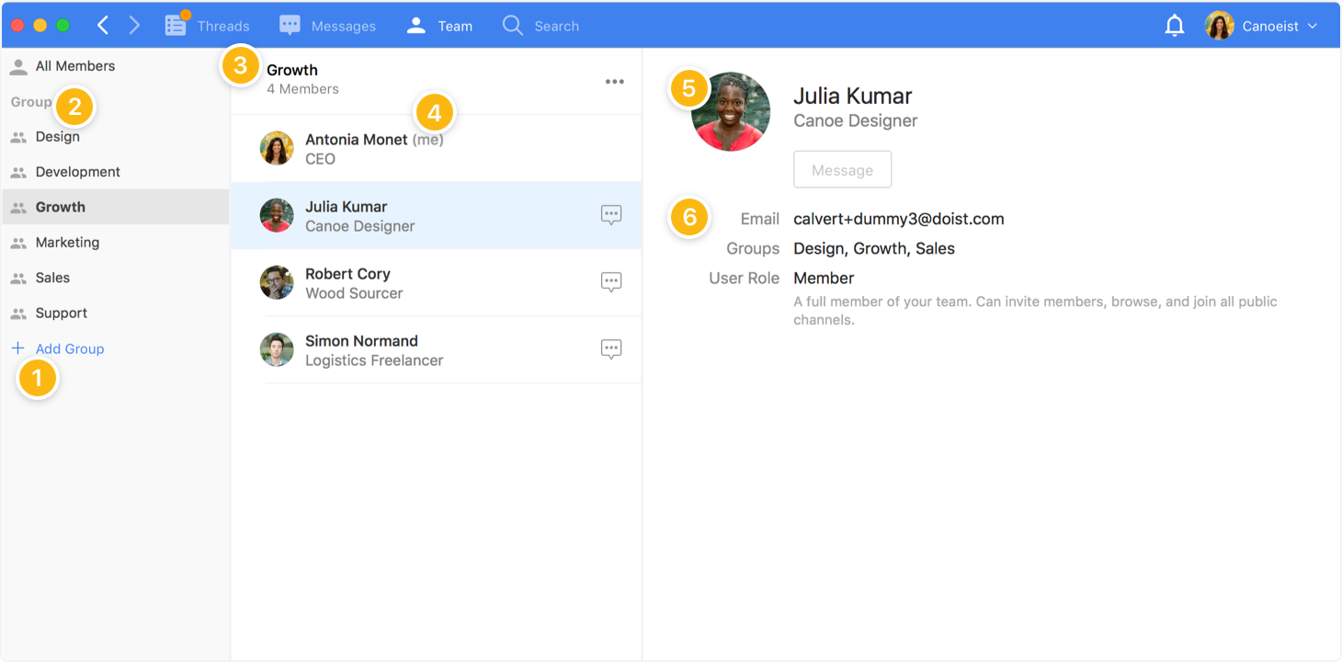Switch to the Threads tab

tap(207, 26)
